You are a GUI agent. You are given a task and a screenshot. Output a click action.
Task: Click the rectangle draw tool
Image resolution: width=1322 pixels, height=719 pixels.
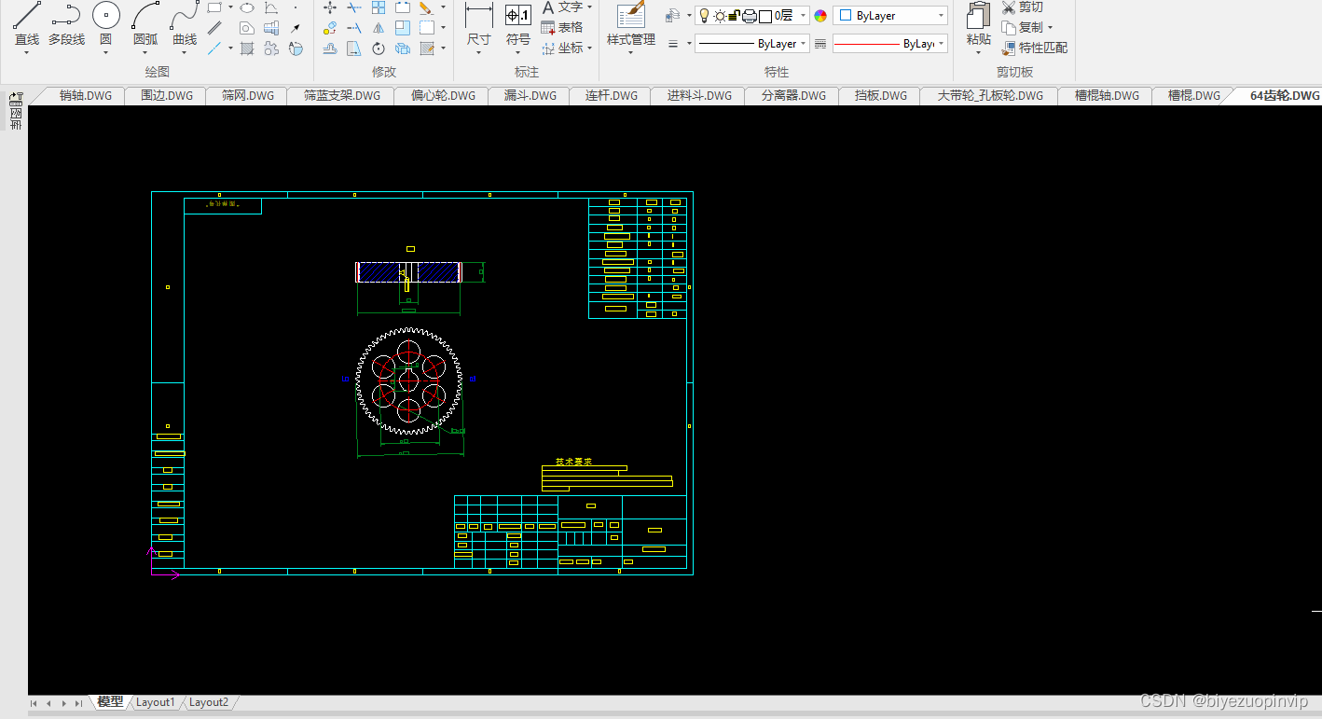point(214,7)
